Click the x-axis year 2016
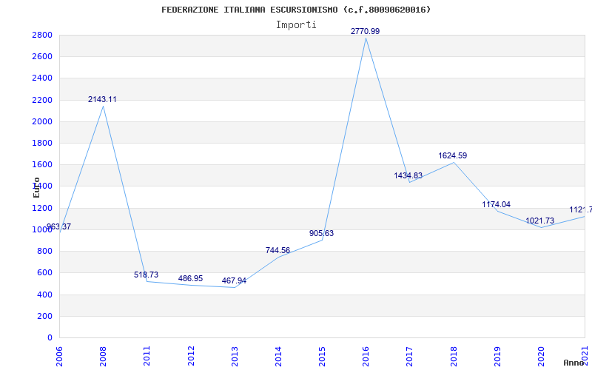The height and width of the screenshot is (370, 592). 366,356
